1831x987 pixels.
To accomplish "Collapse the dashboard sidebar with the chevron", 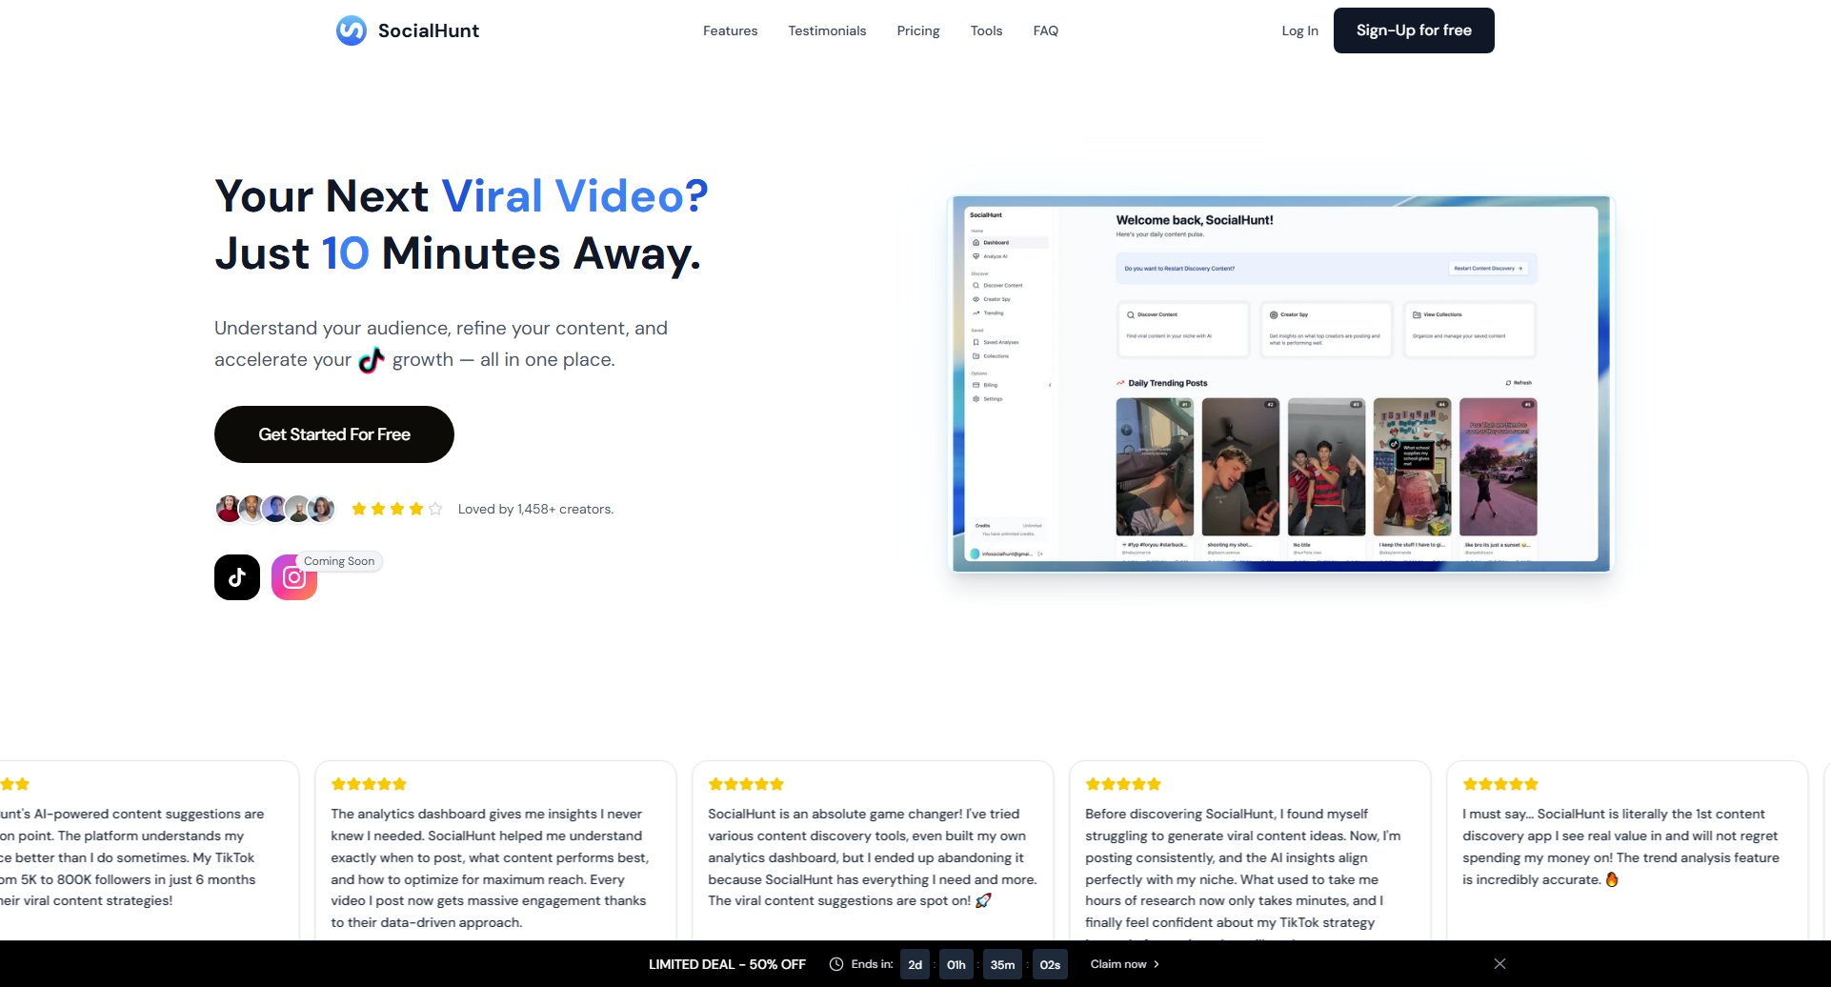I will 1051,384.
